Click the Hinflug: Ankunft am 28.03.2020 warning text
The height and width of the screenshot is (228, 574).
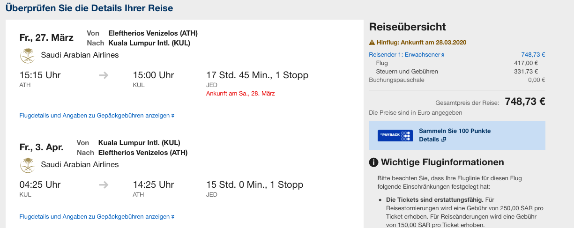(421, 42)
